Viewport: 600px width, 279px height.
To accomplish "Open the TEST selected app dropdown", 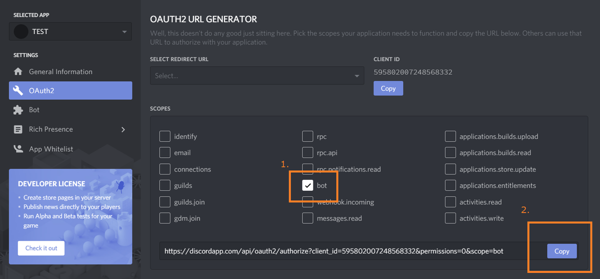I will [x=70, y=31].
